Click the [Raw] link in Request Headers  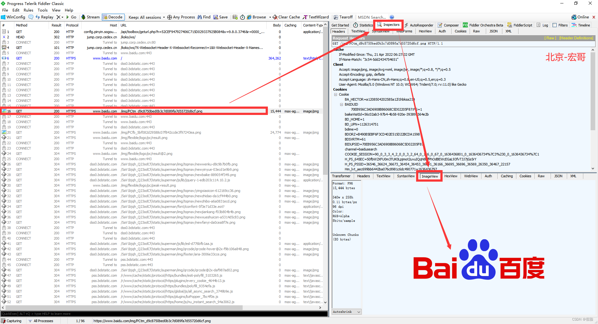click(550, 38)
